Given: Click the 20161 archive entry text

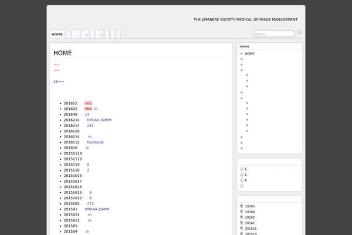Looking at the screenshot, I should click(x=250, y=223).
